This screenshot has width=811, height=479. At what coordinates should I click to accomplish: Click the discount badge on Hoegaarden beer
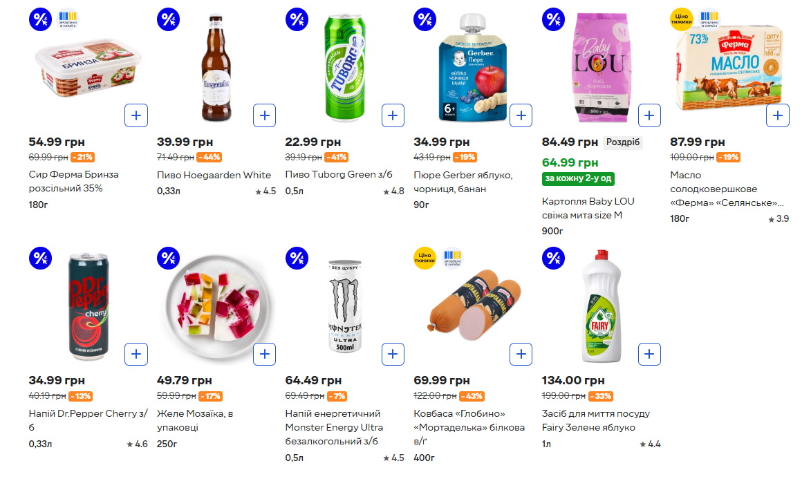click(x=169, y=19)
